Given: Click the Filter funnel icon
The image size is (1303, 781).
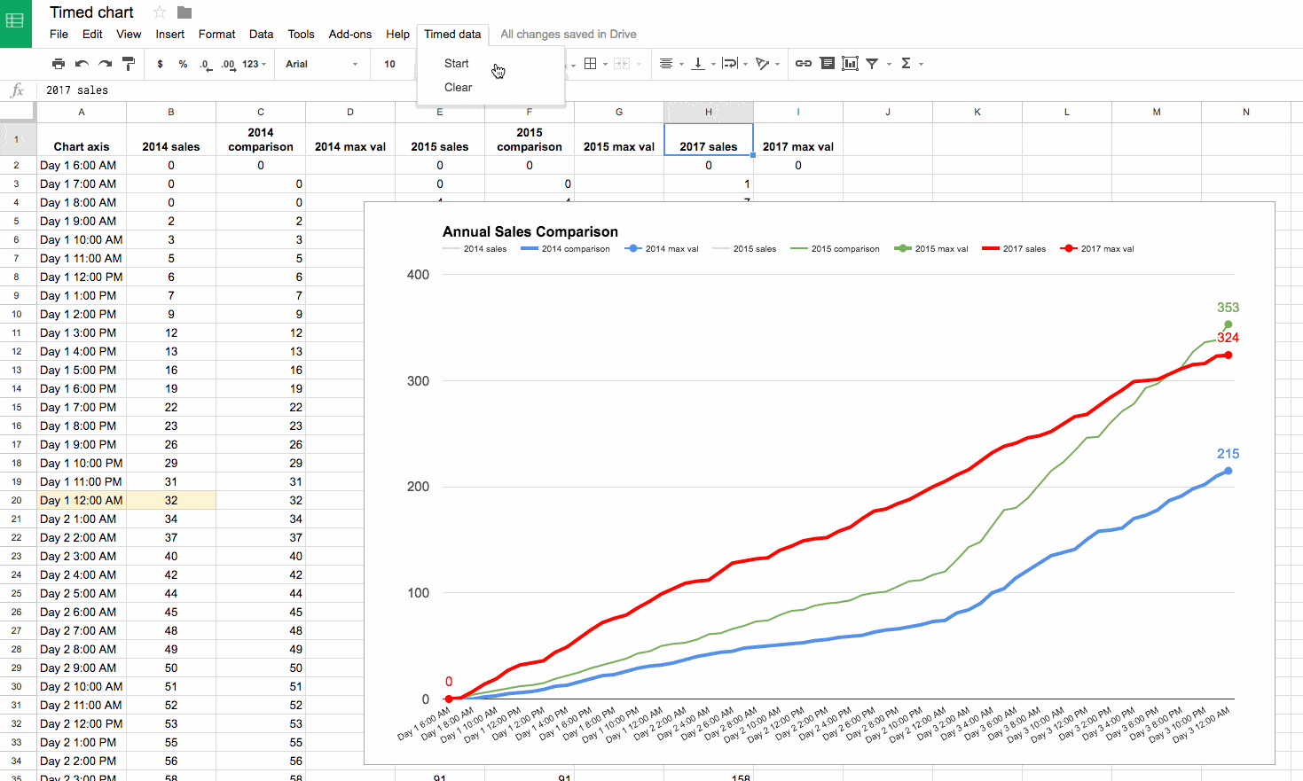Looking at the screenshot, I should [x=873, y=64].
